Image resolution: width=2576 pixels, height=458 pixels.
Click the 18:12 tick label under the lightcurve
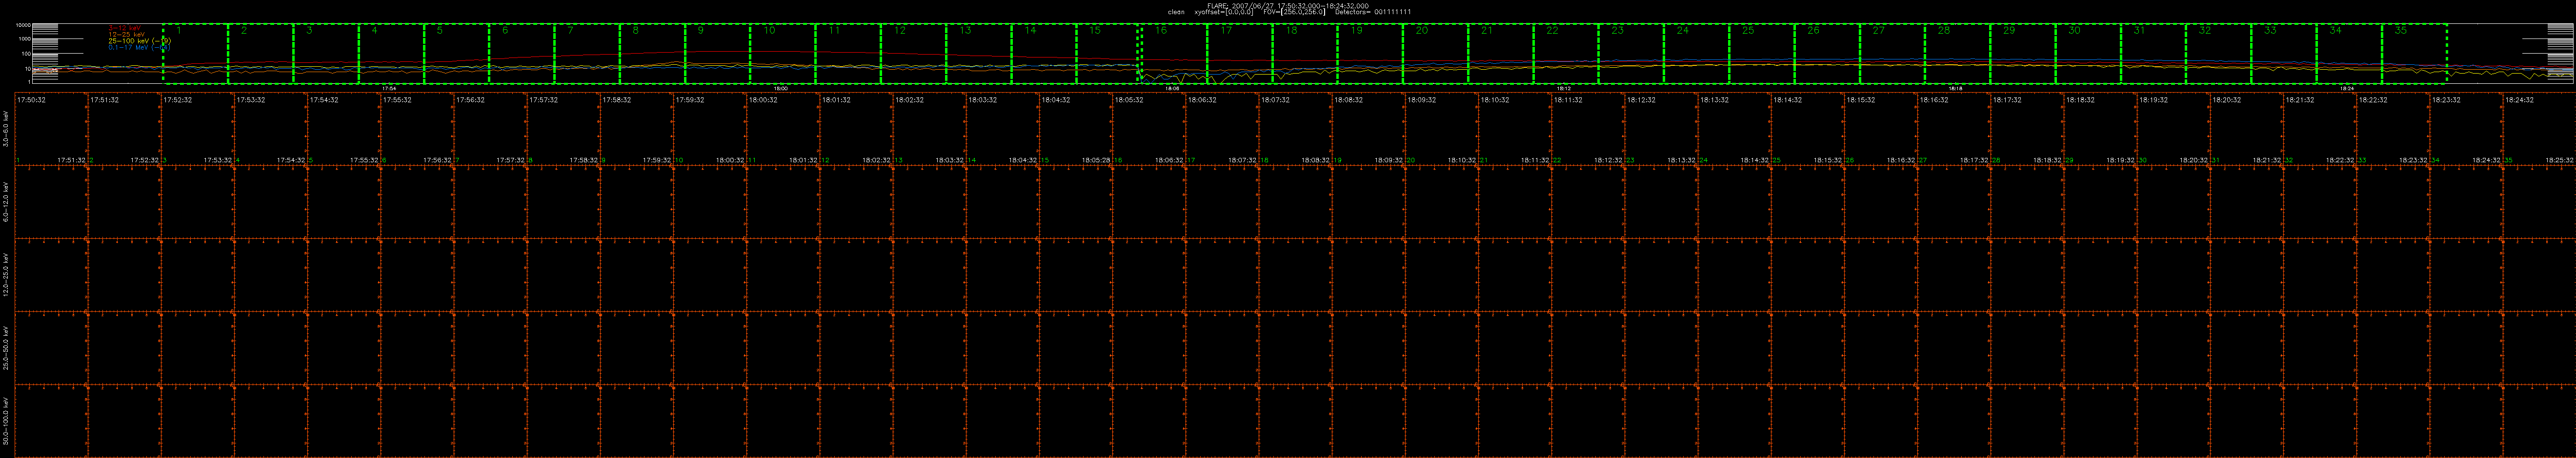[x=1565, y=88]
